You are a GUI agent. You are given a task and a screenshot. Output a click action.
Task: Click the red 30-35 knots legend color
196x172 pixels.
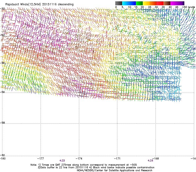click(160, 3)
